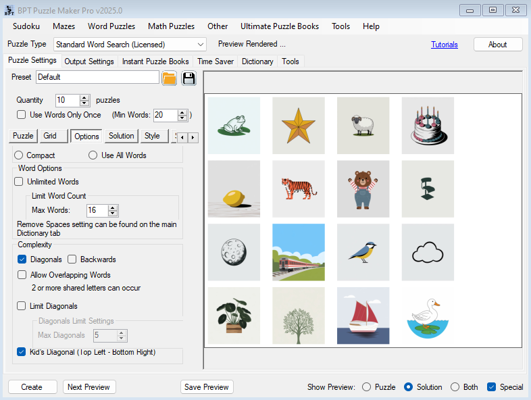Select the blue bird thumbnail

(363, 252)
